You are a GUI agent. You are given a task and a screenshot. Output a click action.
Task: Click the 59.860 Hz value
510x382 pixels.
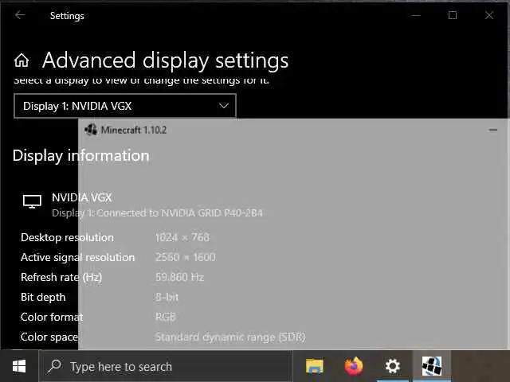(x=179, y=277)
